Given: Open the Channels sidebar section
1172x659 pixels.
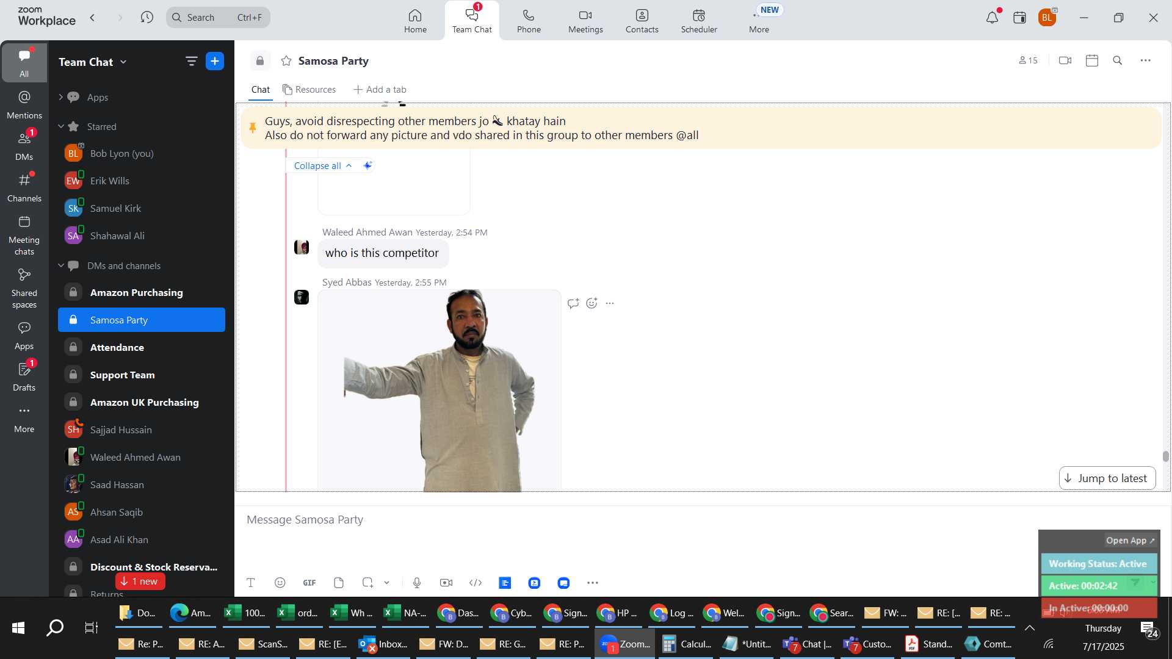Looking at the screenshot, I should click(24, 188).
